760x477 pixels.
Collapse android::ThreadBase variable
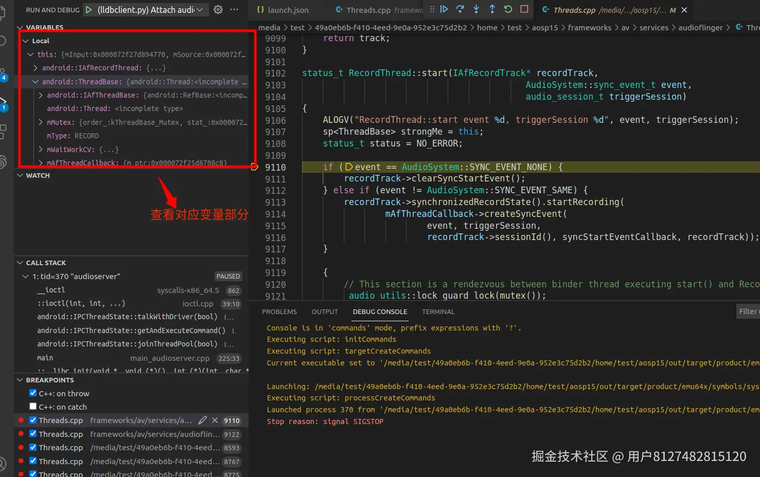pyautogui.click(x=36, y=82)
